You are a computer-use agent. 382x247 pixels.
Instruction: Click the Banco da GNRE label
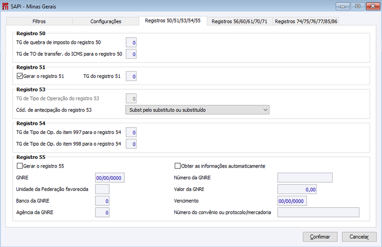[x=33, y=201]
